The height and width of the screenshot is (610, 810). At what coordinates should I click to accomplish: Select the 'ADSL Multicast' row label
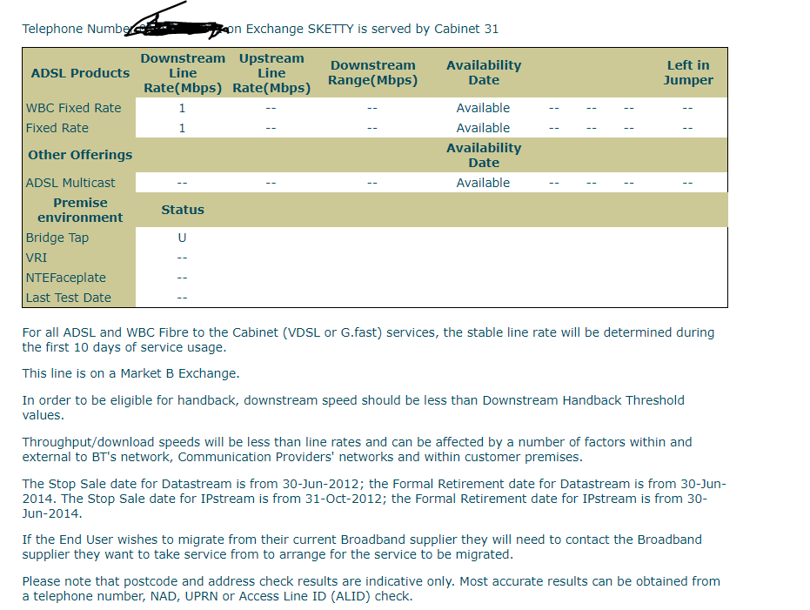click(x=70, y=183)
